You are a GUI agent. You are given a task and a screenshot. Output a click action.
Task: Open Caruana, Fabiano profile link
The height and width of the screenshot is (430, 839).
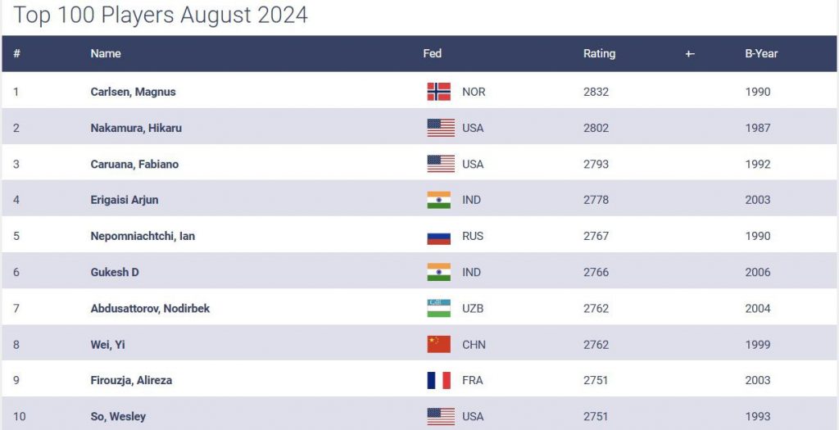tap(134, 164)
